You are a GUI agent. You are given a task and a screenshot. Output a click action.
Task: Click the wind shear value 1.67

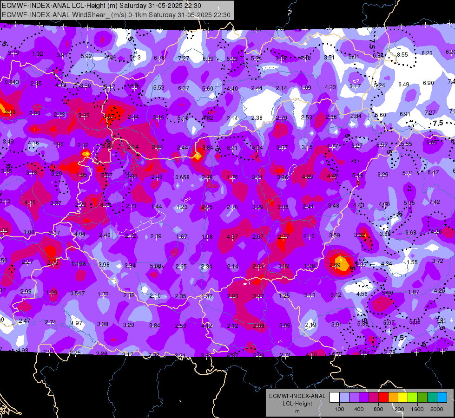[x=182, y=237]
